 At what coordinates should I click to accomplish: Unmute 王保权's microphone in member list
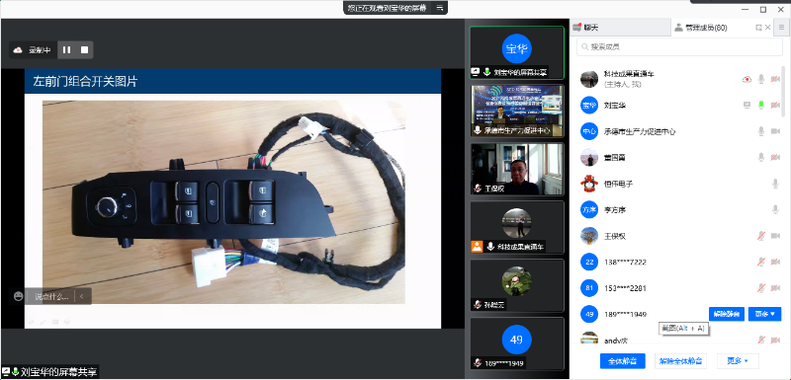761,236
